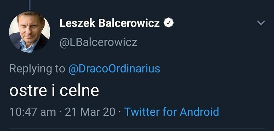Click the surname "Balcerowicz" in display name

[129, 24]
